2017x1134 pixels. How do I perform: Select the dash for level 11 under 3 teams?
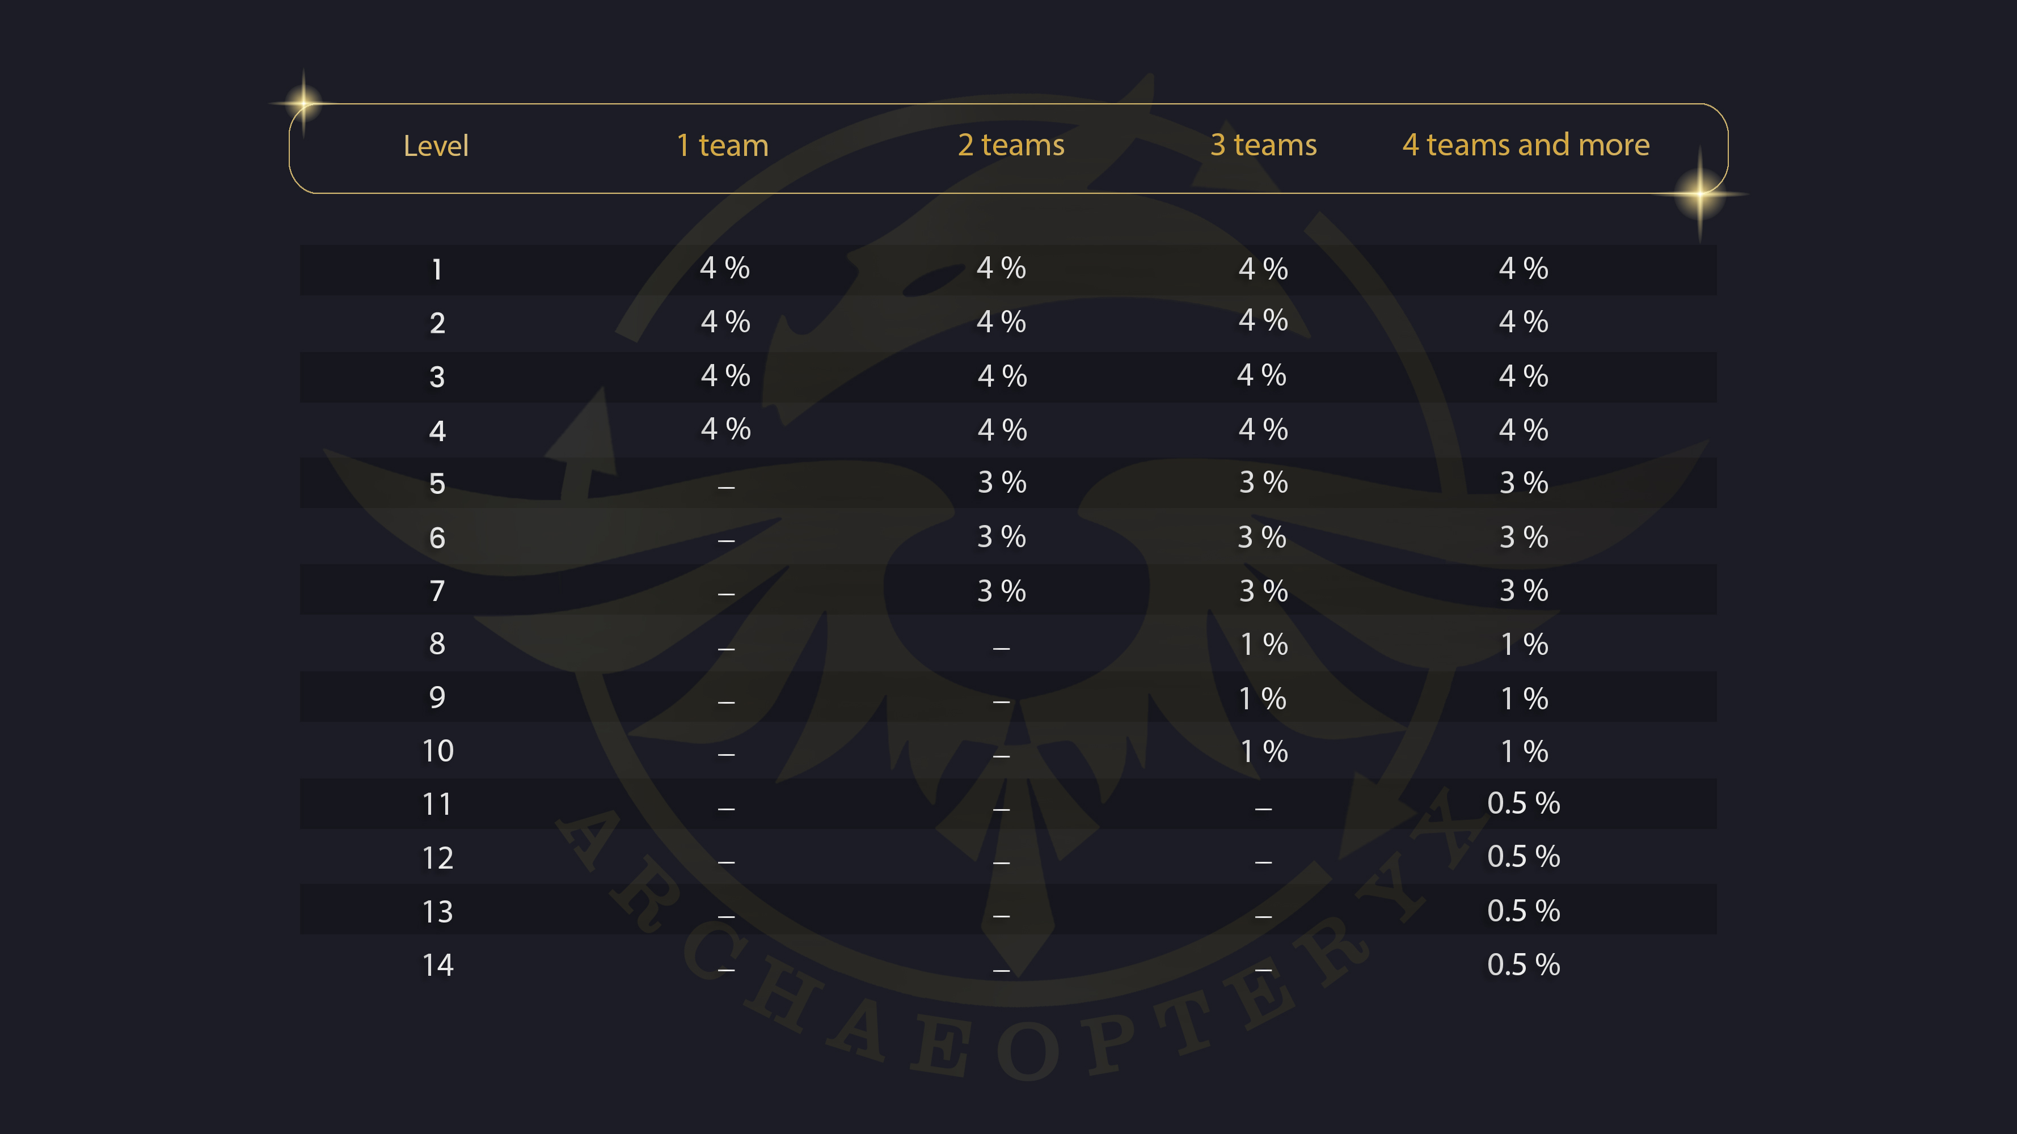tap(1263, 809)
